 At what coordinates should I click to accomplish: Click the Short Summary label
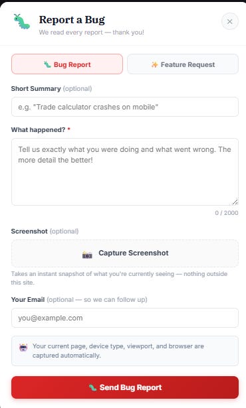click(x=36, y=88)
